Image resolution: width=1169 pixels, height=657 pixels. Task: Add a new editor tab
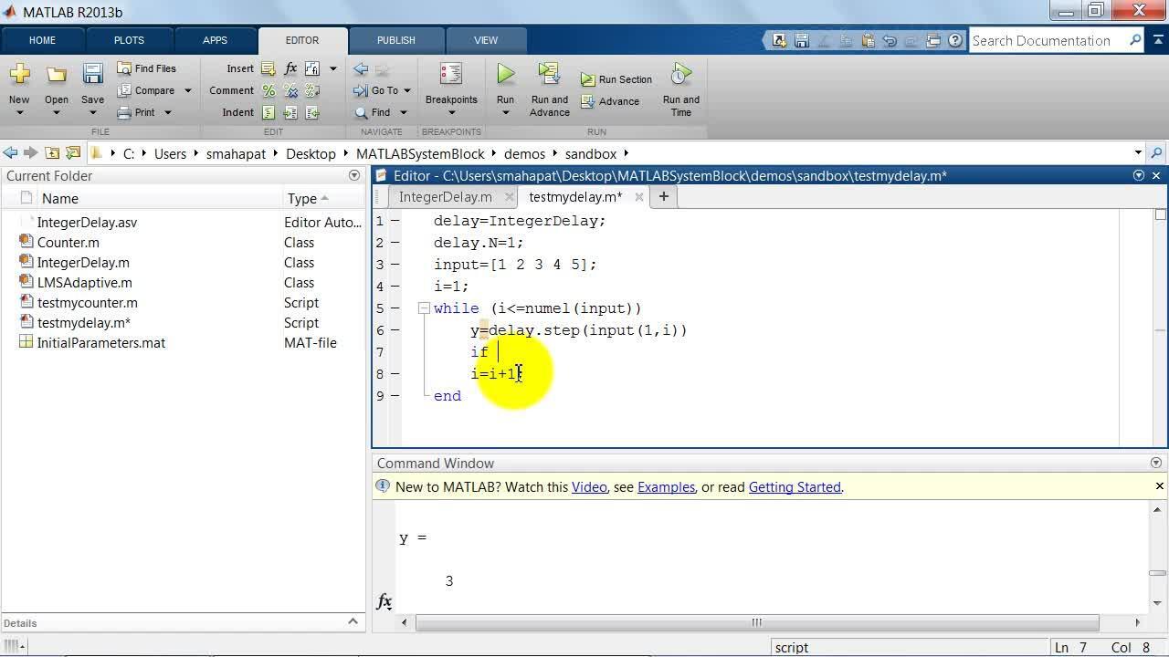664,196
